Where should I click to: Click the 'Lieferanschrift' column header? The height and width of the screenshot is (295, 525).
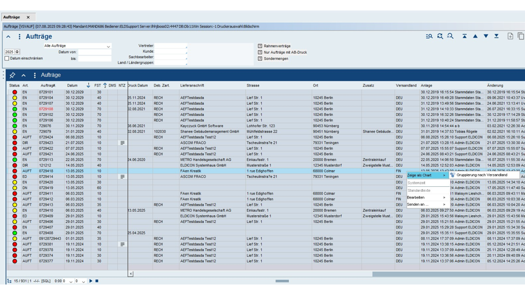192,85
